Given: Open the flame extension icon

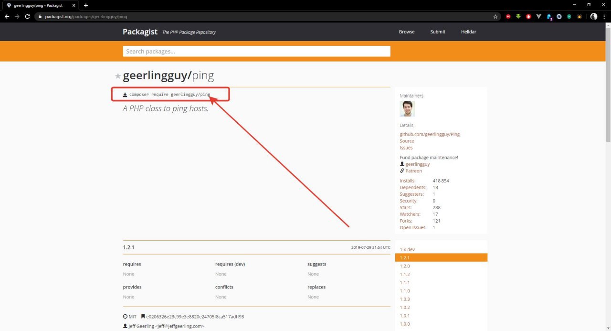Looking at the screenshot, I should (579, 16).
